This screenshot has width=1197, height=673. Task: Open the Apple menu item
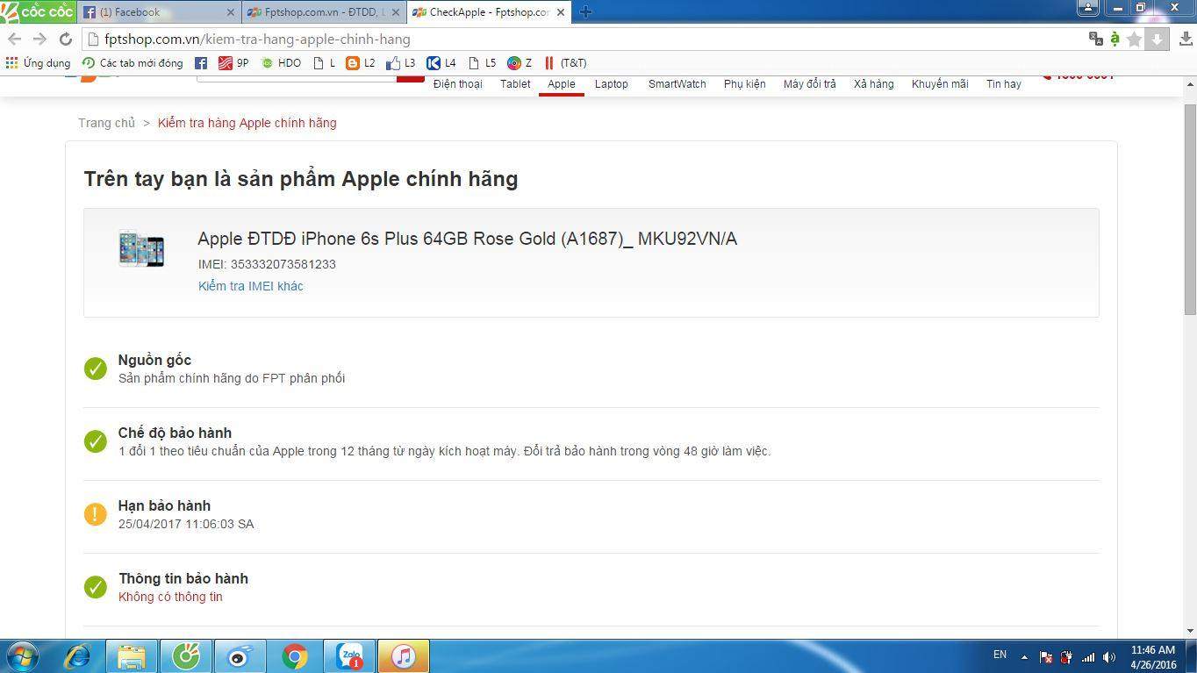pyautogui.click(x=562, y=84)
